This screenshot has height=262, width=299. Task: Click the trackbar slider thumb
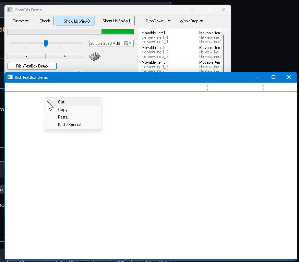pyautogui.click(x=46, y=44)
